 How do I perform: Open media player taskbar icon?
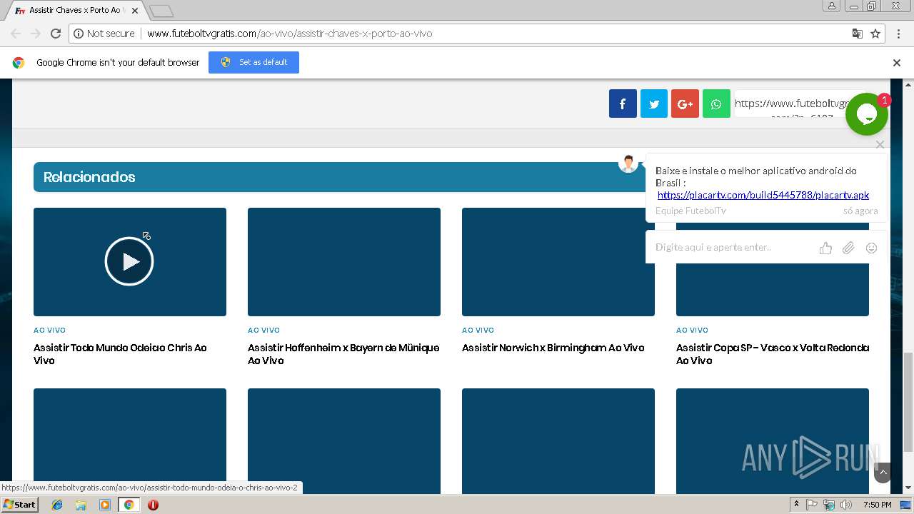point(105,505)
